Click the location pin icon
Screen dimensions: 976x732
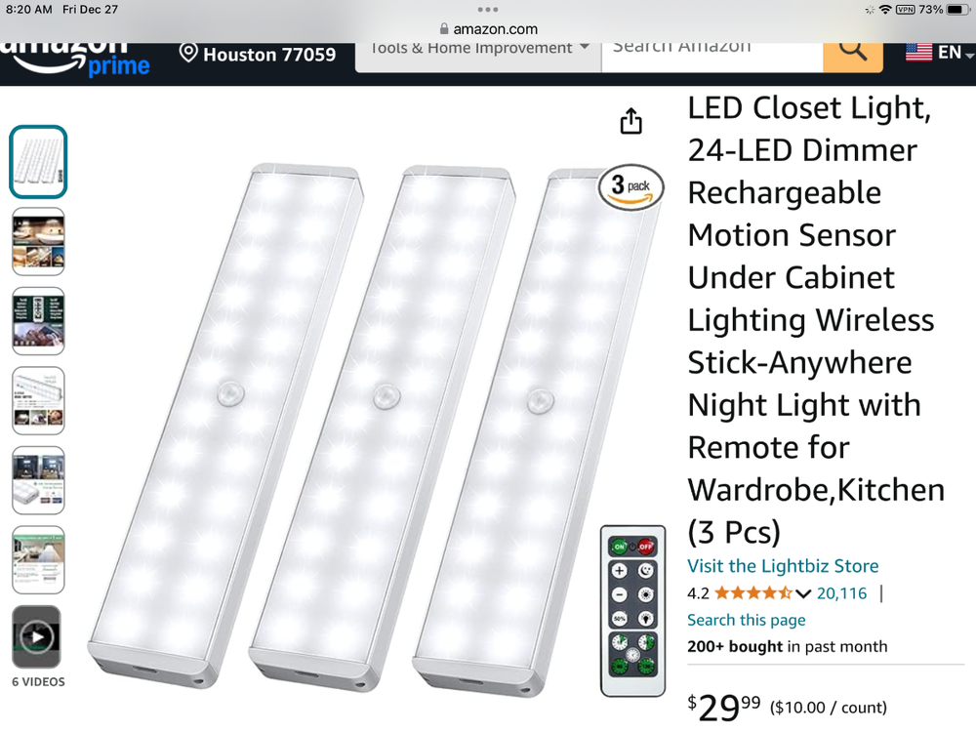[x=189, y=55]
